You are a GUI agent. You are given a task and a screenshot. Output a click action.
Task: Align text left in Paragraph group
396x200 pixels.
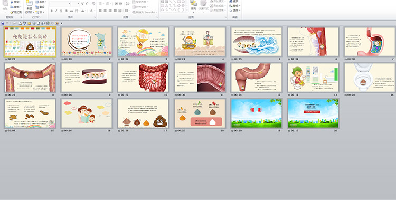click(x=100, y=11)
